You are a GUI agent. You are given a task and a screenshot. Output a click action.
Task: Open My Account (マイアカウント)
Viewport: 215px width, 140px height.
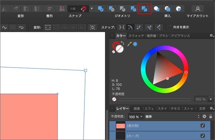(197, 9)
